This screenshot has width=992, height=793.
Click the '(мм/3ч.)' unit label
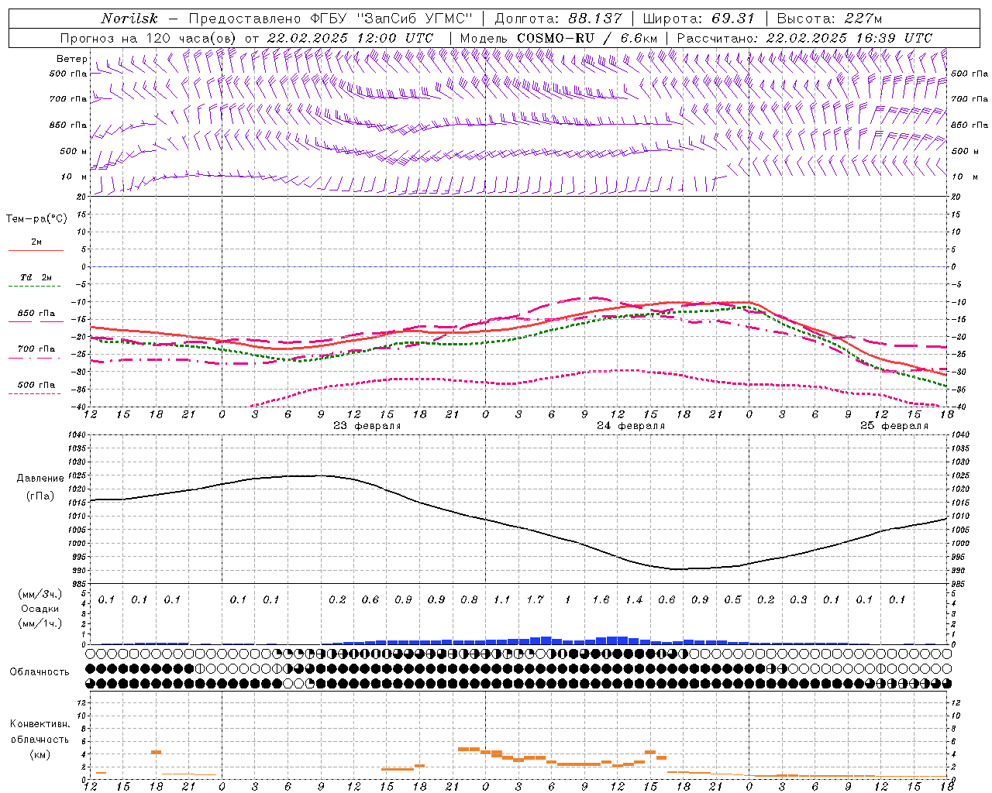coord(39,594)
